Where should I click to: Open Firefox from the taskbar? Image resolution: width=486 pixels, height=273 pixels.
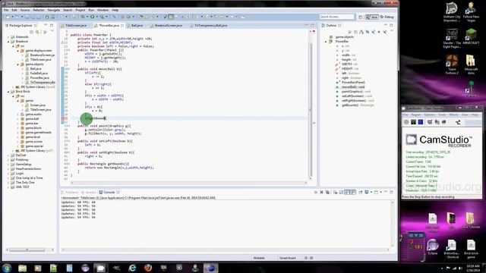tap(148, 268)
